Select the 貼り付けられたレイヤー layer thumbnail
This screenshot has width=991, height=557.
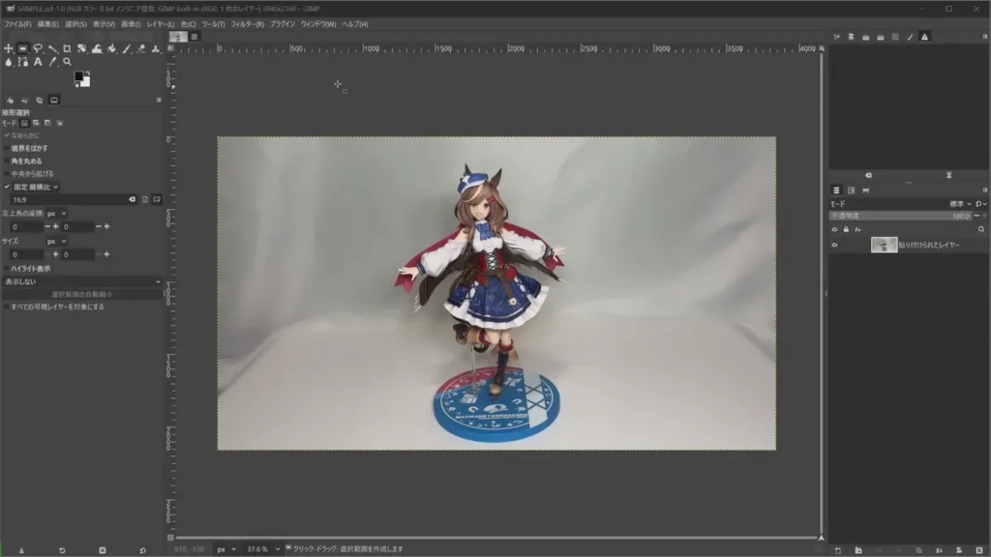click(884, 245)
